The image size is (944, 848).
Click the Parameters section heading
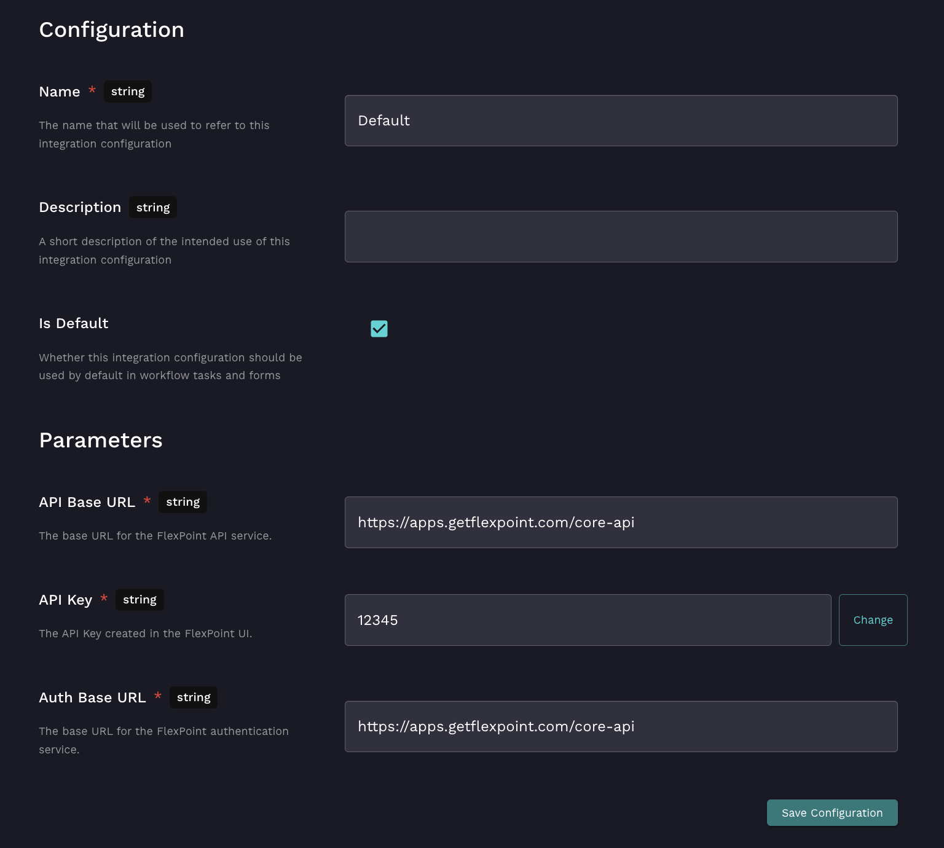pyautogui.click(x=101, y=440)
